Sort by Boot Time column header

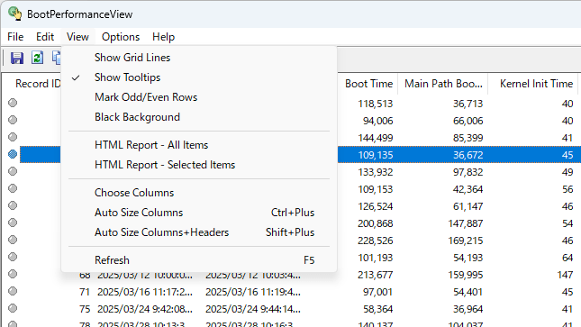368,84
